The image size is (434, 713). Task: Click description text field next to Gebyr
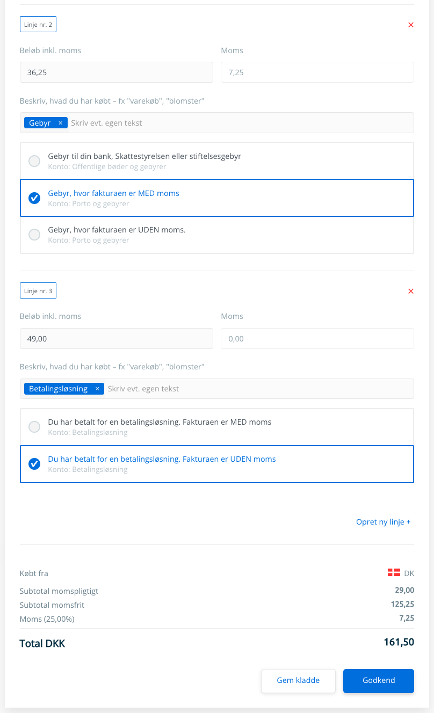point(241,123)
